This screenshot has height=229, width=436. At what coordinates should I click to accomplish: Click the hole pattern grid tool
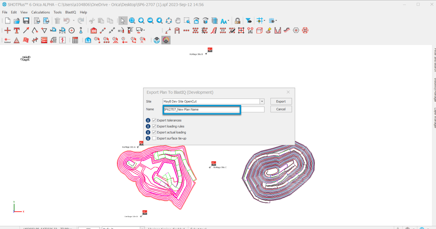[195, 30]
